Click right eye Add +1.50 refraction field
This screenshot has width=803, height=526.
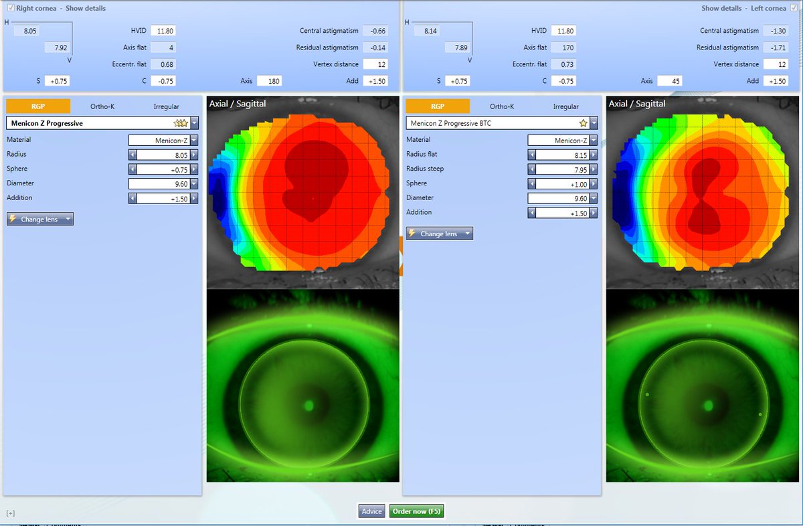tap(375, 81)
